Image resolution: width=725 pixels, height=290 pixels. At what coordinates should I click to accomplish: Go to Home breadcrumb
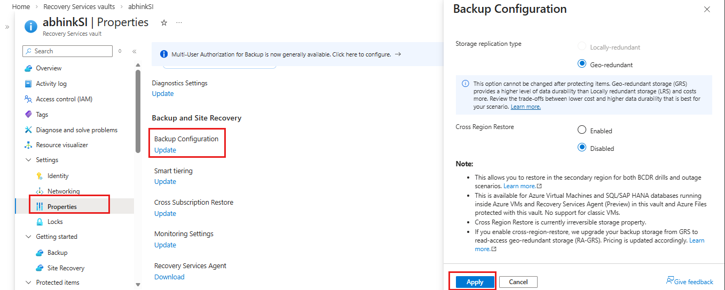click(x=21, y=7)
